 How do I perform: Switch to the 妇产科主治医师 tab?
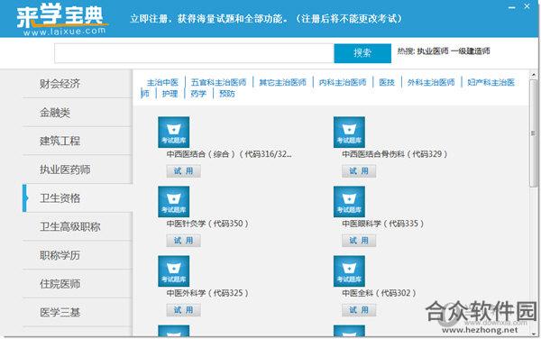[x=491, y=82]
